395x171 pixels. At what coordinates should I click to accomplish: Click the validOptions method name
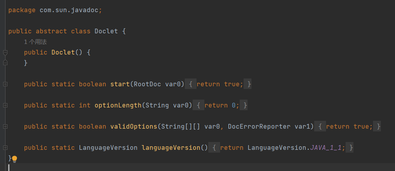(133, 126)
